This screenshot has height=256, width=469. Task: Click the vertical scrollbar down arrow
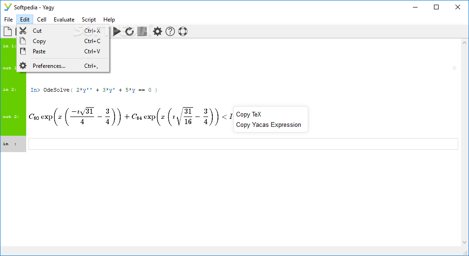click(464, 242)
